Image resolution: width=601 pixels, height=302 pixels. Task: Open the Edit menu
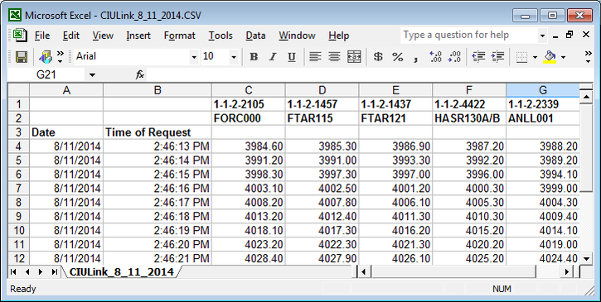coord(71,36)
